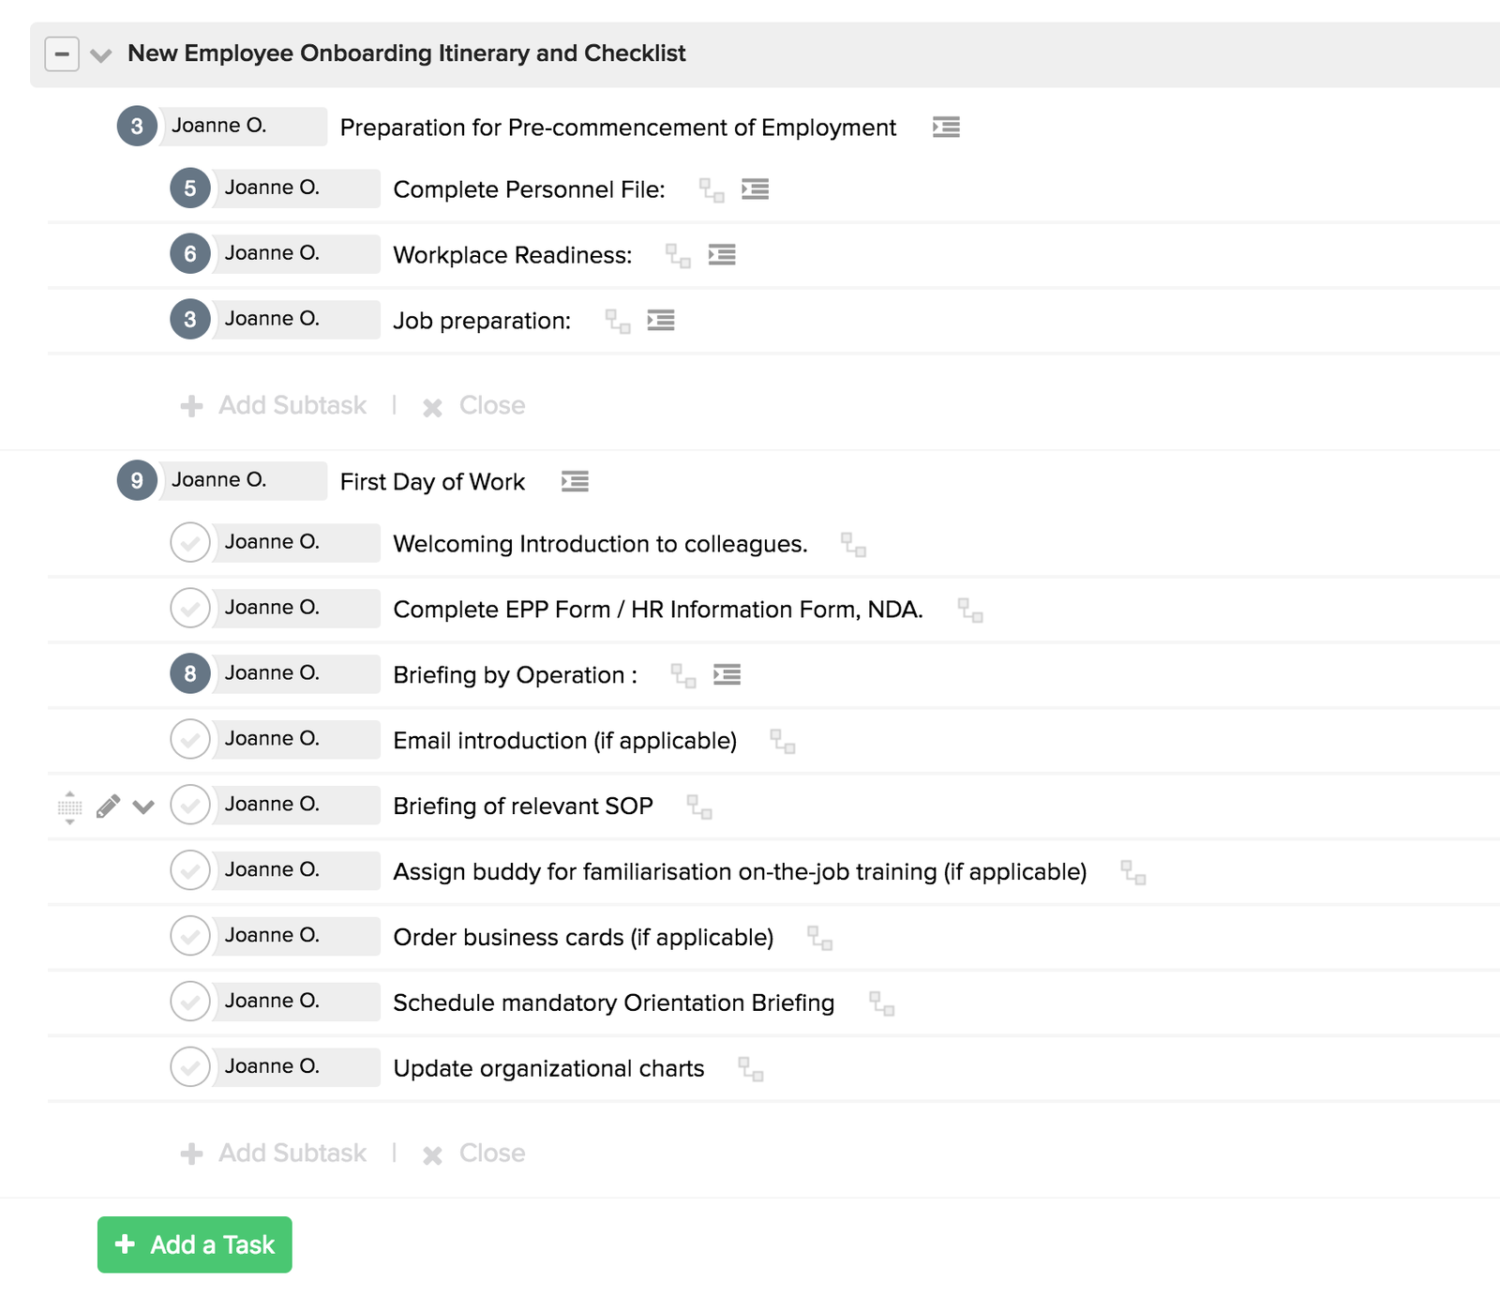Mark Welcoming Introduction to colleagues as complete
Screen dimensions: 1500x1297
(x=190, y=542)
